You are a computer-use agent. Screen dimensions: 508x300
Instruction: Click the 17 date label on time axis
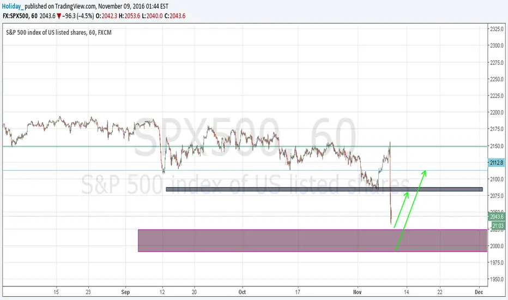[x=298, y=292]
